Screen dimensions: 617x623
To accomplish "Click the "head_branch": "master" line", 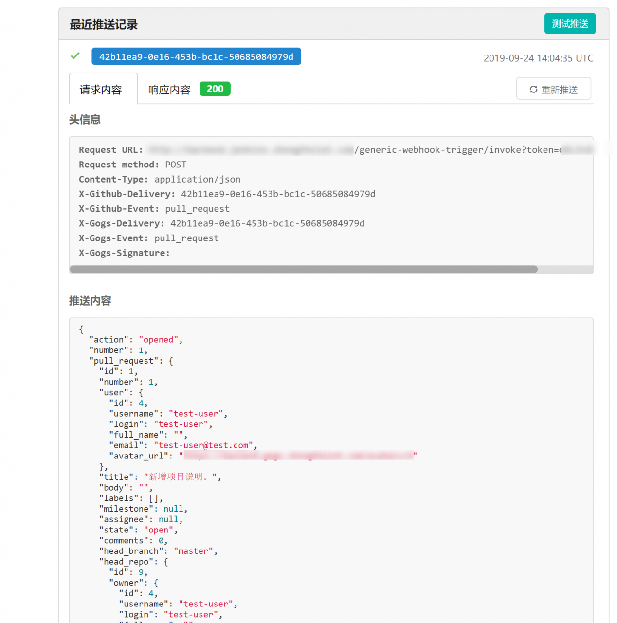I will [158, 551].
